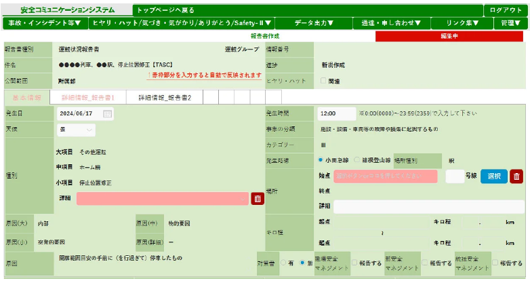Check the 関連 checkbox for ヒヤリ・ハット

pos(323,81)
